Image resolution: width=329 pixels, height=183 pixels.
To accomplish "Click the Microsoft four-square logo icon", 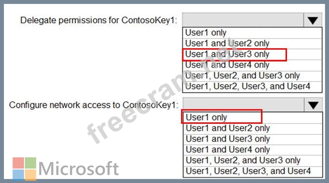I will (x=24, y=169).
